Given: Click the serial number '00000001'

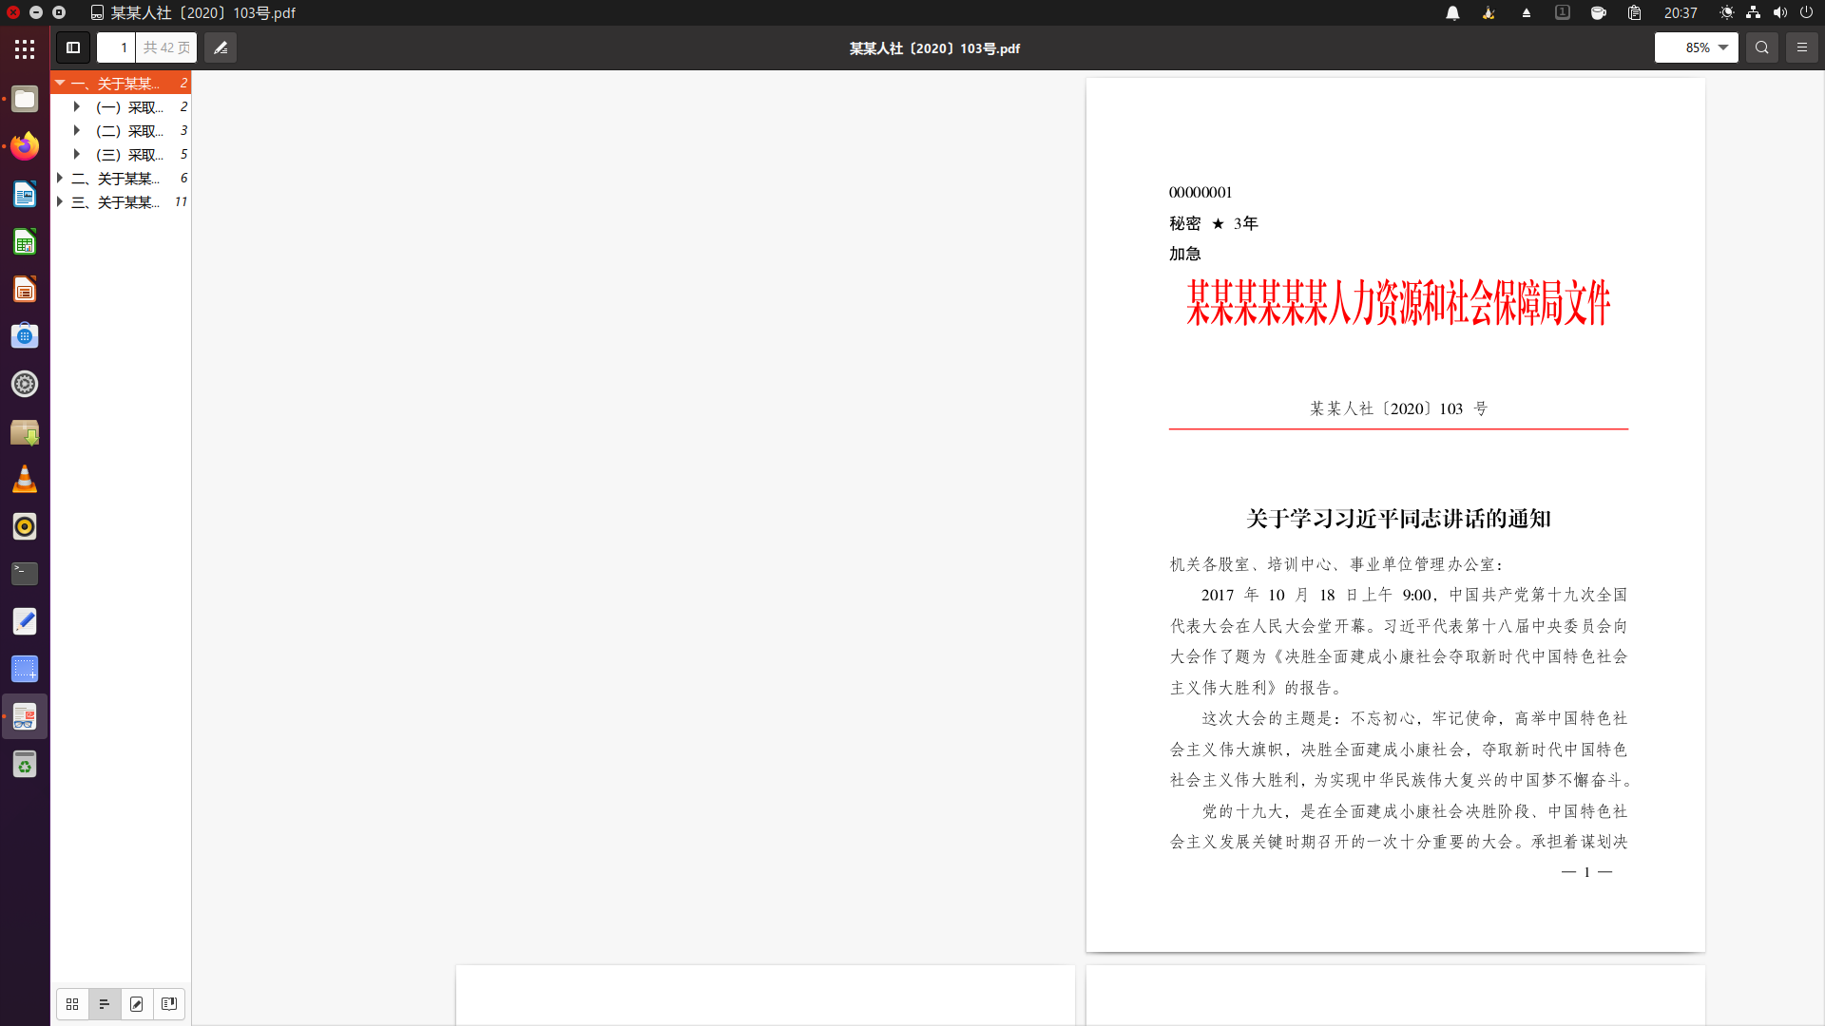Looking at the screenshot, I should coord(1201,192).
